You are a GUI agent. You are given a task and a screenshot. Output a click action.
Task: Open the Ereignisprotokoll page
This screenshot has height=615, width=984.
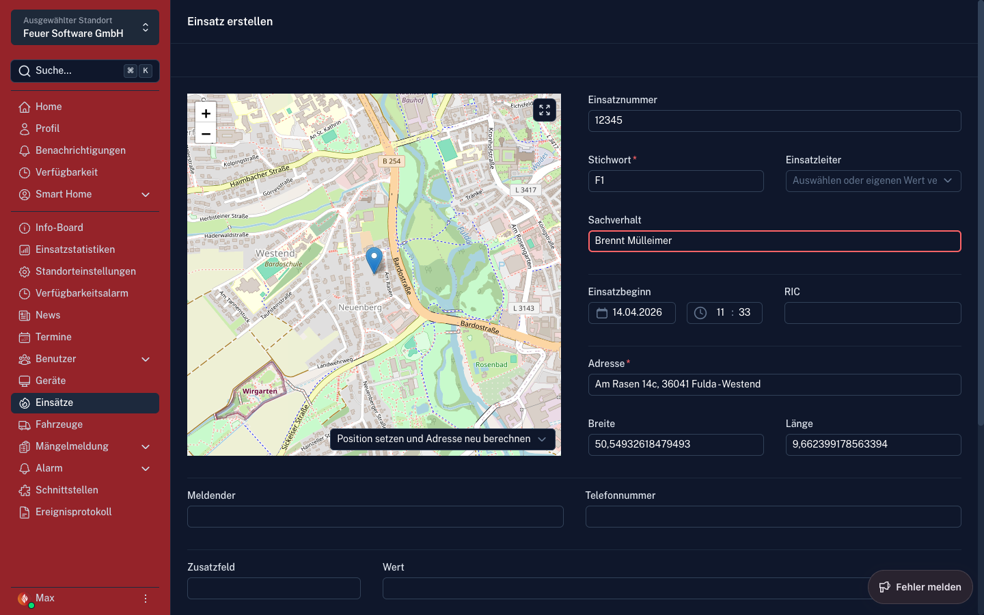tap(85, 512)
